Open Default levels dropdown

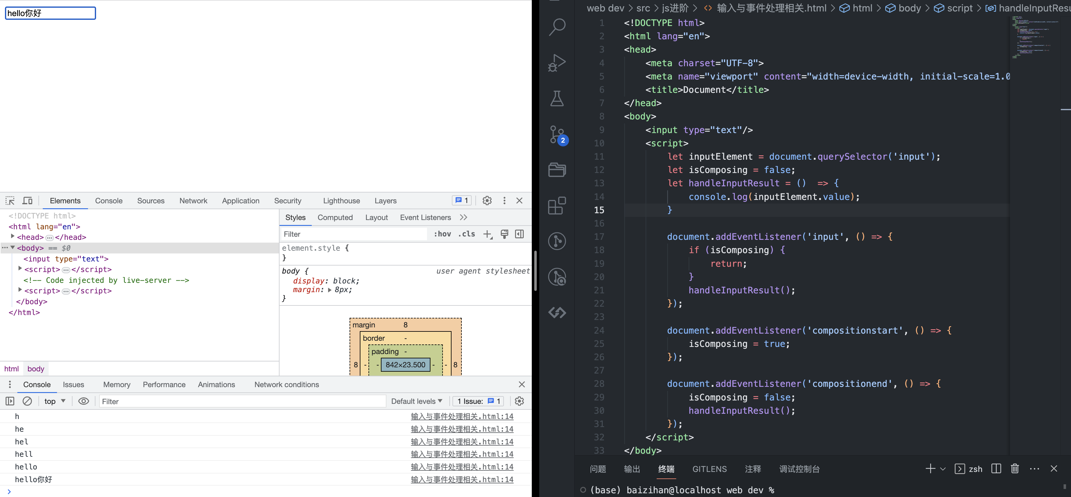click(416, 401)
